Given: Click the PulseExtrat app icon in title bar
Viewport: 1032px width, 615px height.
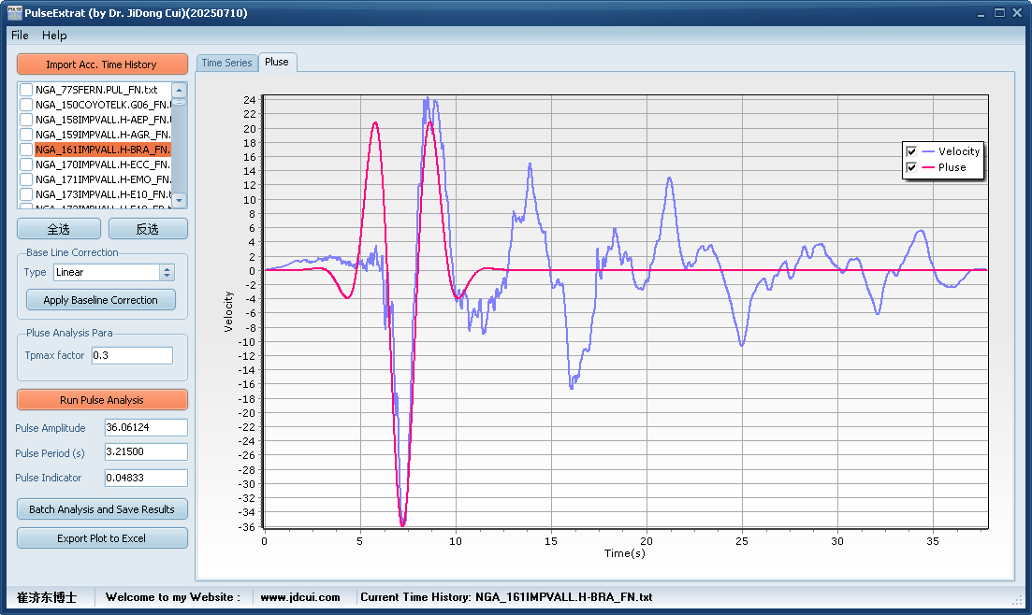Looking at the screenshot, I should pyautogui.click(x=12, y=13).
